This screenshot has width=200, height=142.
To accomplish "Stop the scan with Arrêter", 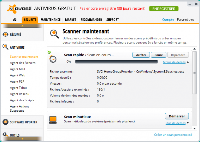I will coord(141,55).
